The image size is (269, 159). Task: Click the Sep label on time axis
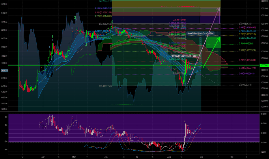pyautogui.click(x=201, y=157)
